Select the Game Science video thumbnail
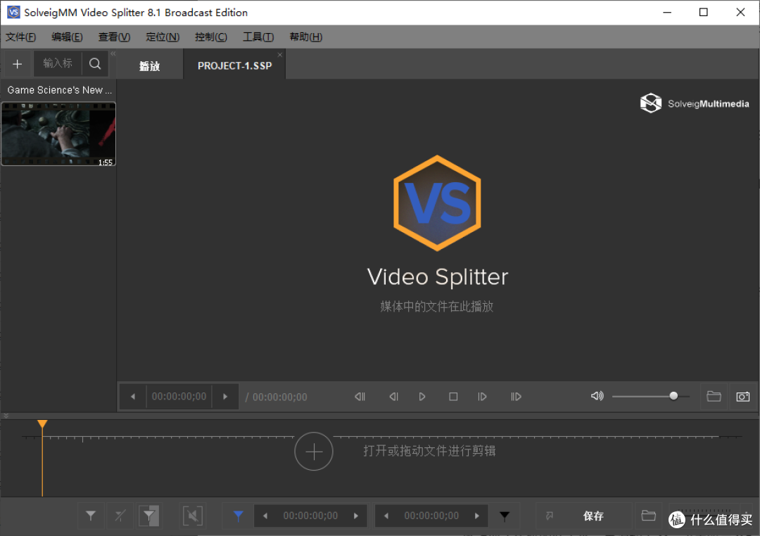This screenshot has height=536, width=760. 58,134
